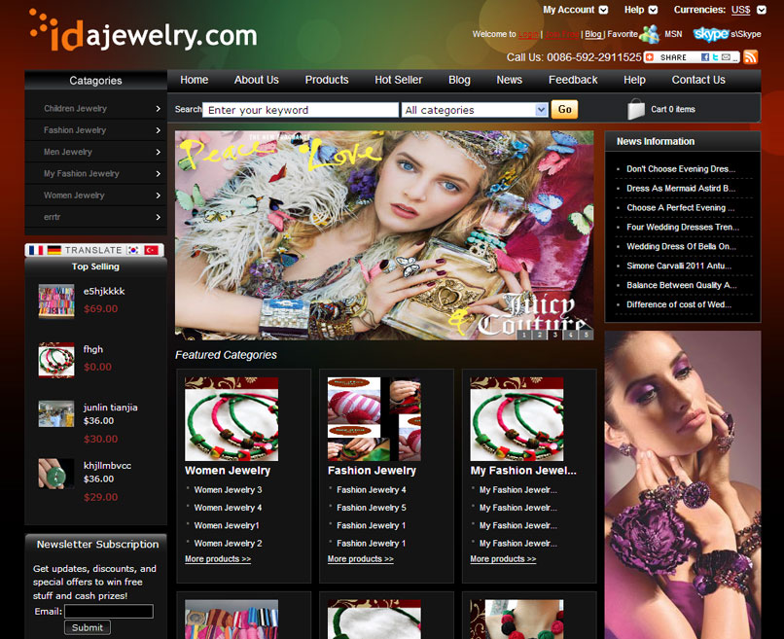Image resolution: width=784 pixels, height=639 pixels.
Task: Open More products under Women Jewelry
Action: pos(218,559)
